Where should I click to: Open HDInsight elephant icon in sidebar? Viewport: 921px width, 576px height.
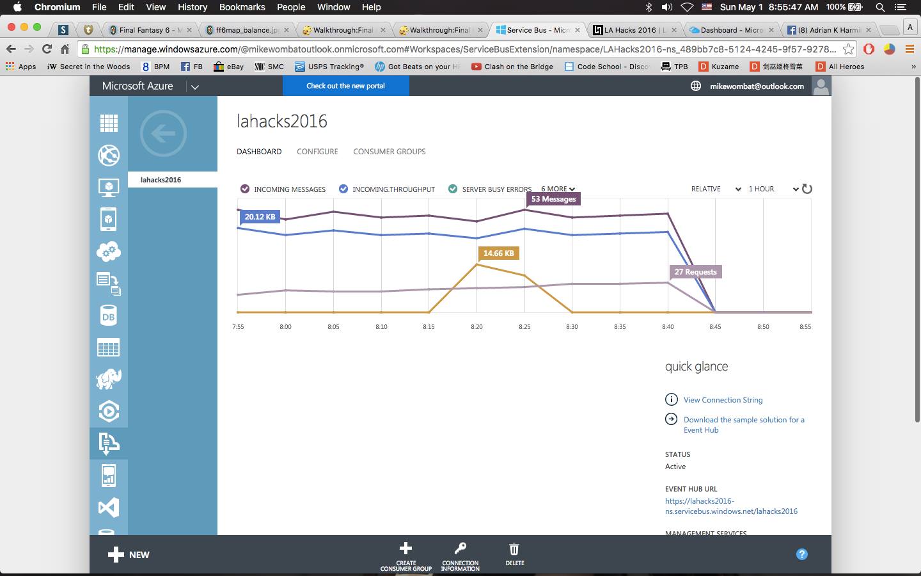coord(109,379)
